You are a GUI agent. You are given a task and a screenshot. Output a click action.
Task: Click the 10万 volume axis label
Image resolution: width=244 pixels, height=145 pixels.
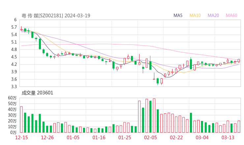tap(12, 127)
